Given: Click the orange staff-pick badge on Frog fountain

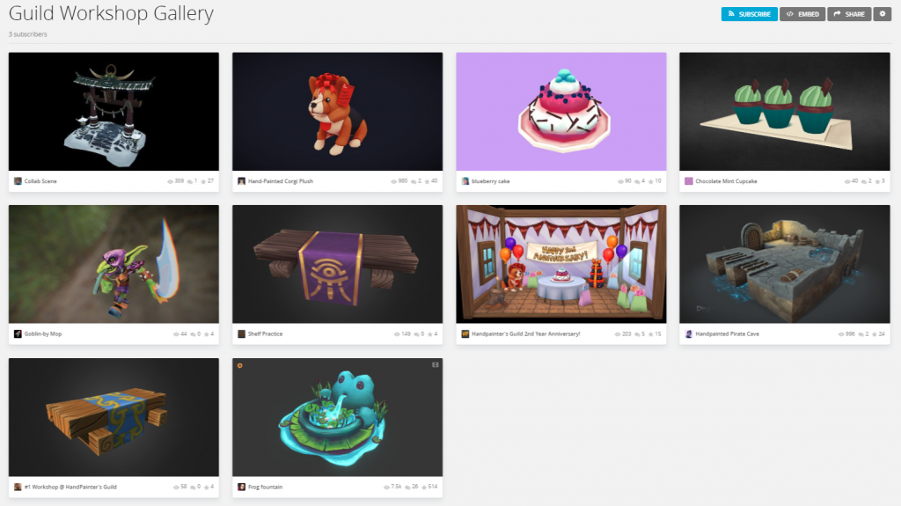Looking at the screenshot, I should coord(239,366).
